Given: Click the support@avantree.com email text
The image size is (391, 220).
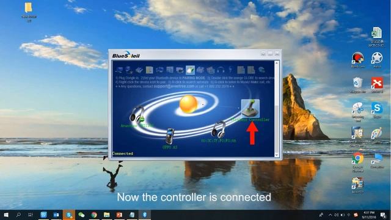Looking at the screenshot, I should click(x=174, y=86).
